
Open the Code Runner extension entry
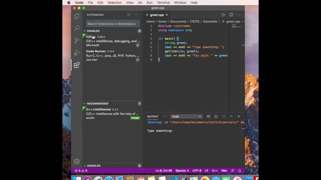tap(112, 55)
